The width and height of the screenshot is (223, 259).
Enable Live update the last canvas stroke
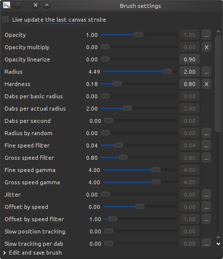pos(6,20)
